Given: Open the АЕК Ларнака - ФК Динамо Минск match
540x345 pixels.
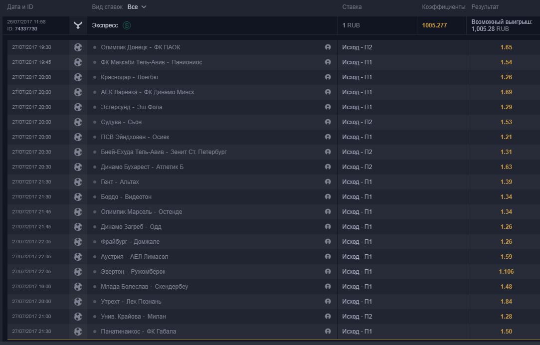Looking at the screenshot, I should pyautogui.click(x=147, y=92).
